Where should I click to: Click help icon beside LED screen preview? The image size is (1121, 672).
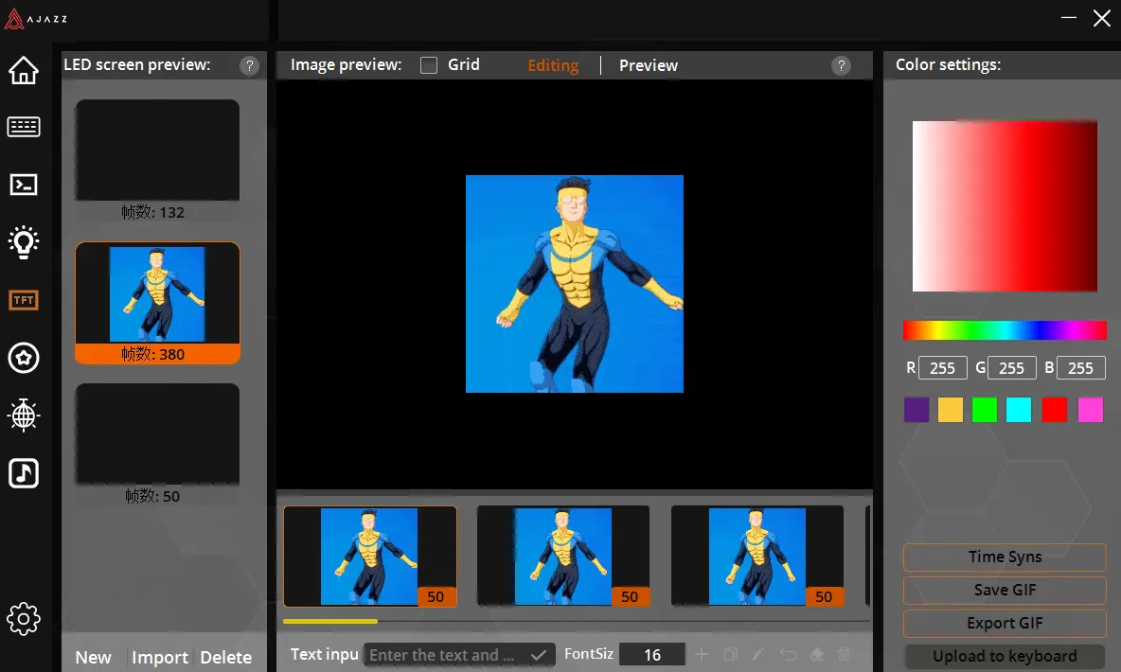(x=250, y=65)
